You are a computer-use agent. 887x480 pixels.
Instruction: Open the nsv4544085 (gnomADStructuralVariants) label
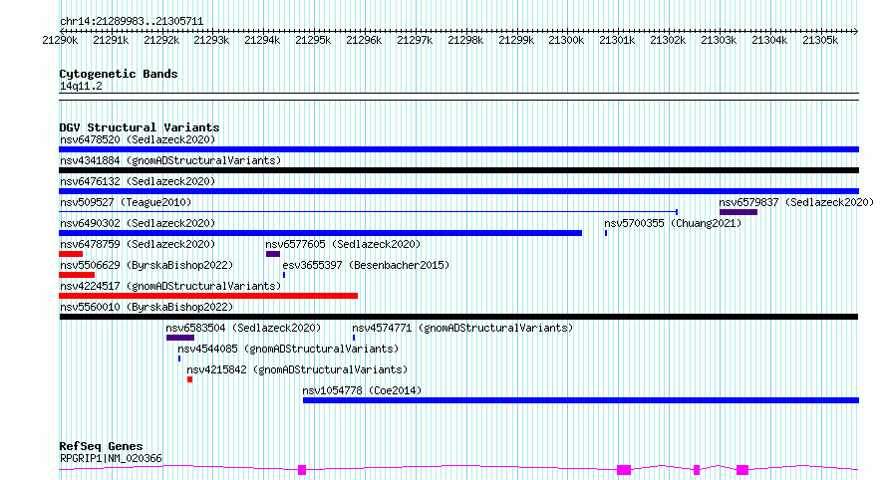coord(288,349)
